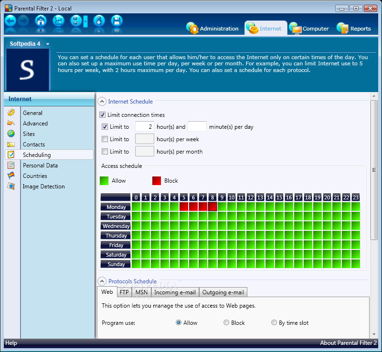
Task: Click the Softpedia 4 user avatar
Action: click(x=28, y=70)
